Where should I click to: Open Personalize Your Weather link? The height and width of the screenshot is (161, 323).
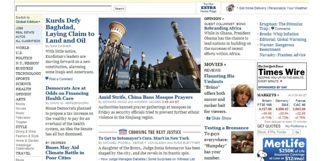coord(288,8)
